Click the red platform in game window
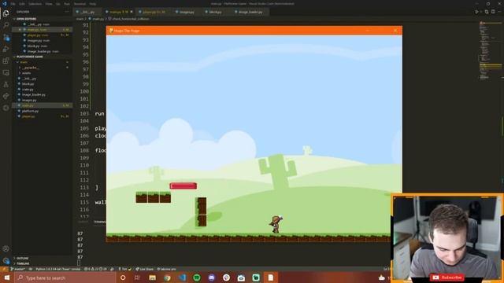Screen dimensions: 504x283 [x=183, y=186]
